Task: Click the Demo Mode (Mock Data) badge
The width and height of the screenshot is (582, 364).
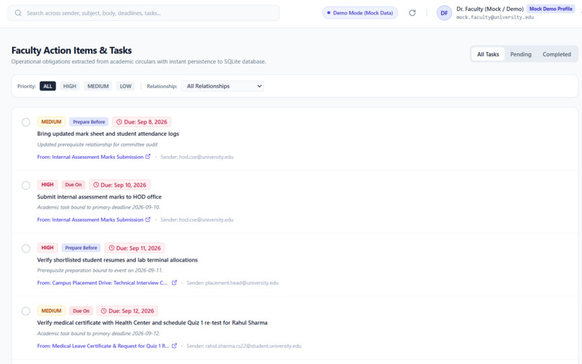Action: 360,13
